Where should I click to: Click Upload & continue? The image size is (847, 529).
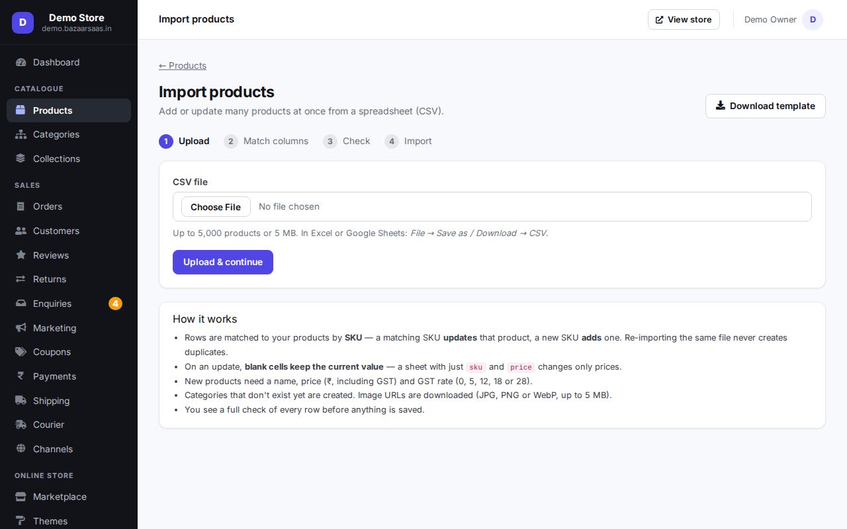tap(223, 262)
